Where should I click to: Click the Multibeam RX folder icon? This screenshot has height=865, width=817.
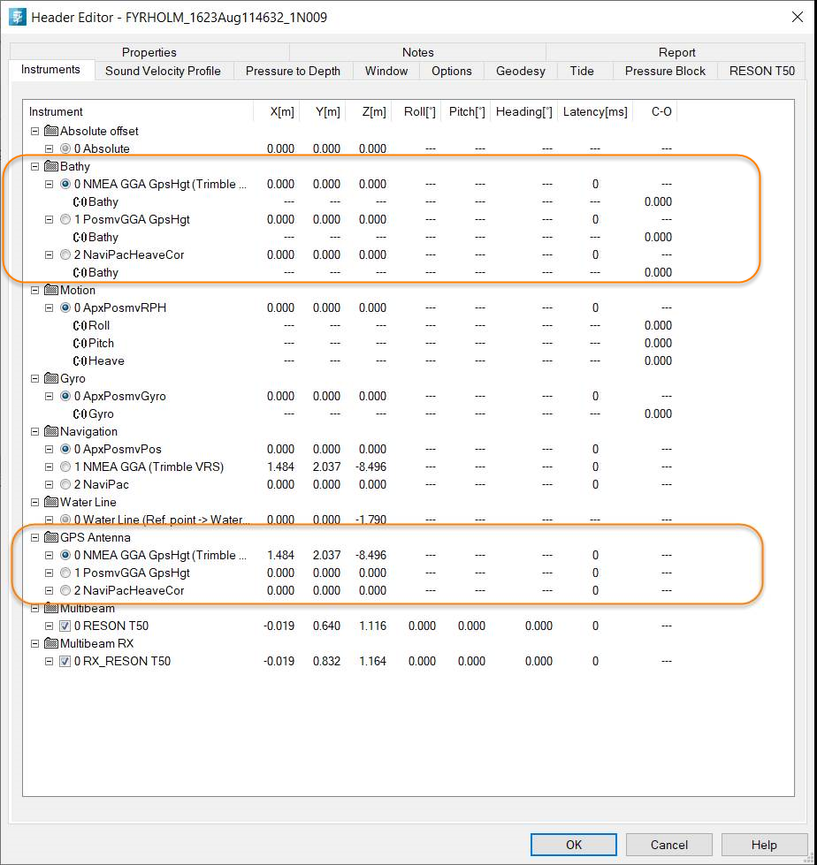tap(50, 642)
